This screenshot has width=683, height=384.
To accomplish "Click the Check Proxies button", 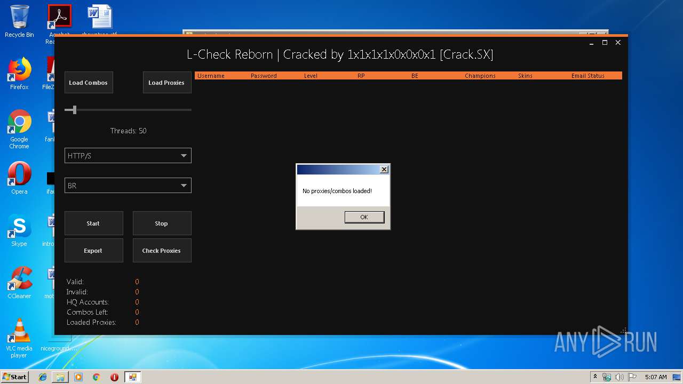I will [162, 251].
